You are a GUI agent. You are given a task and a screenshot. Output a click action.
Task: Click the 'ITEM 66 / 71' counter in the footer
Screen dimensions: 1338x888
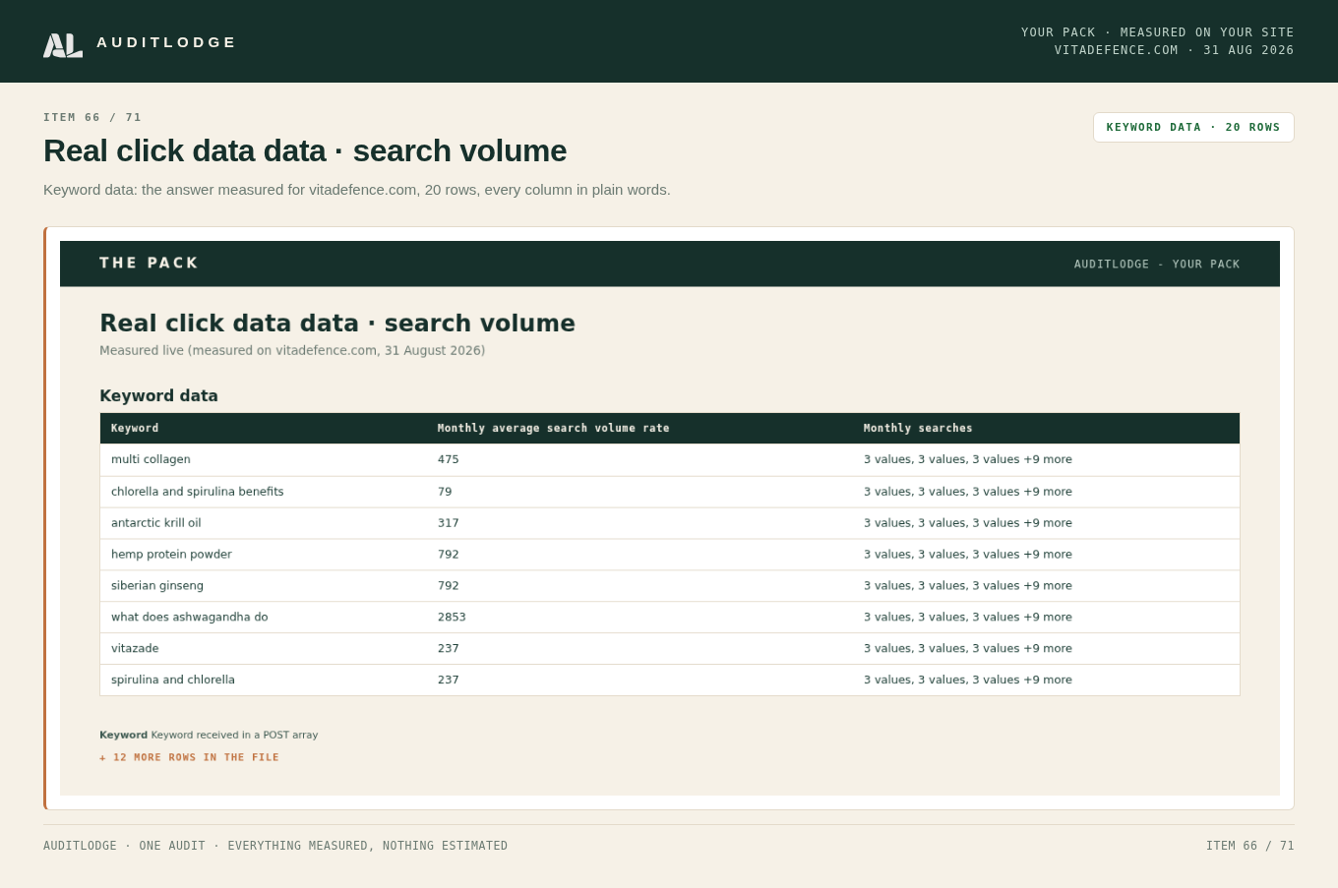tap(1250, 847)
